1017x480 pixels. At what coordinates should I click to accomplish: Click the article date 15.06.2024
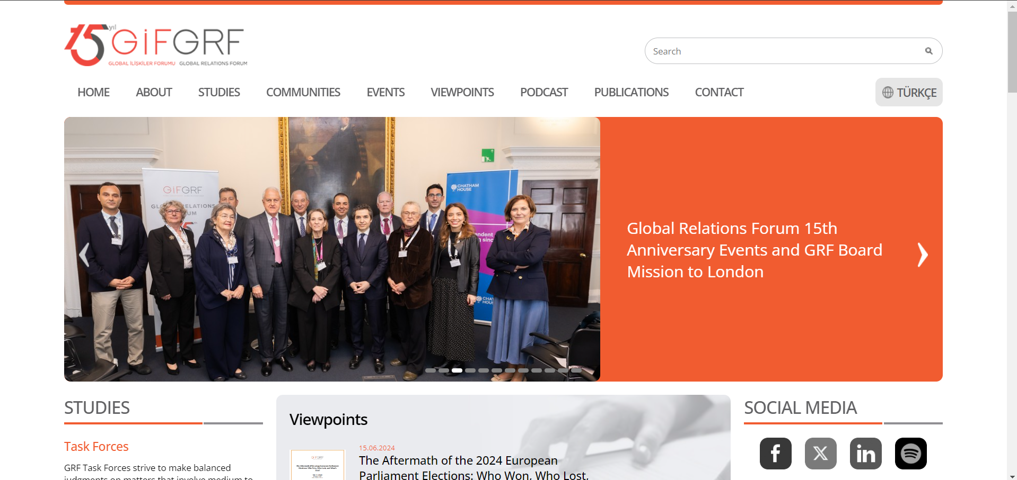(377, 448)
